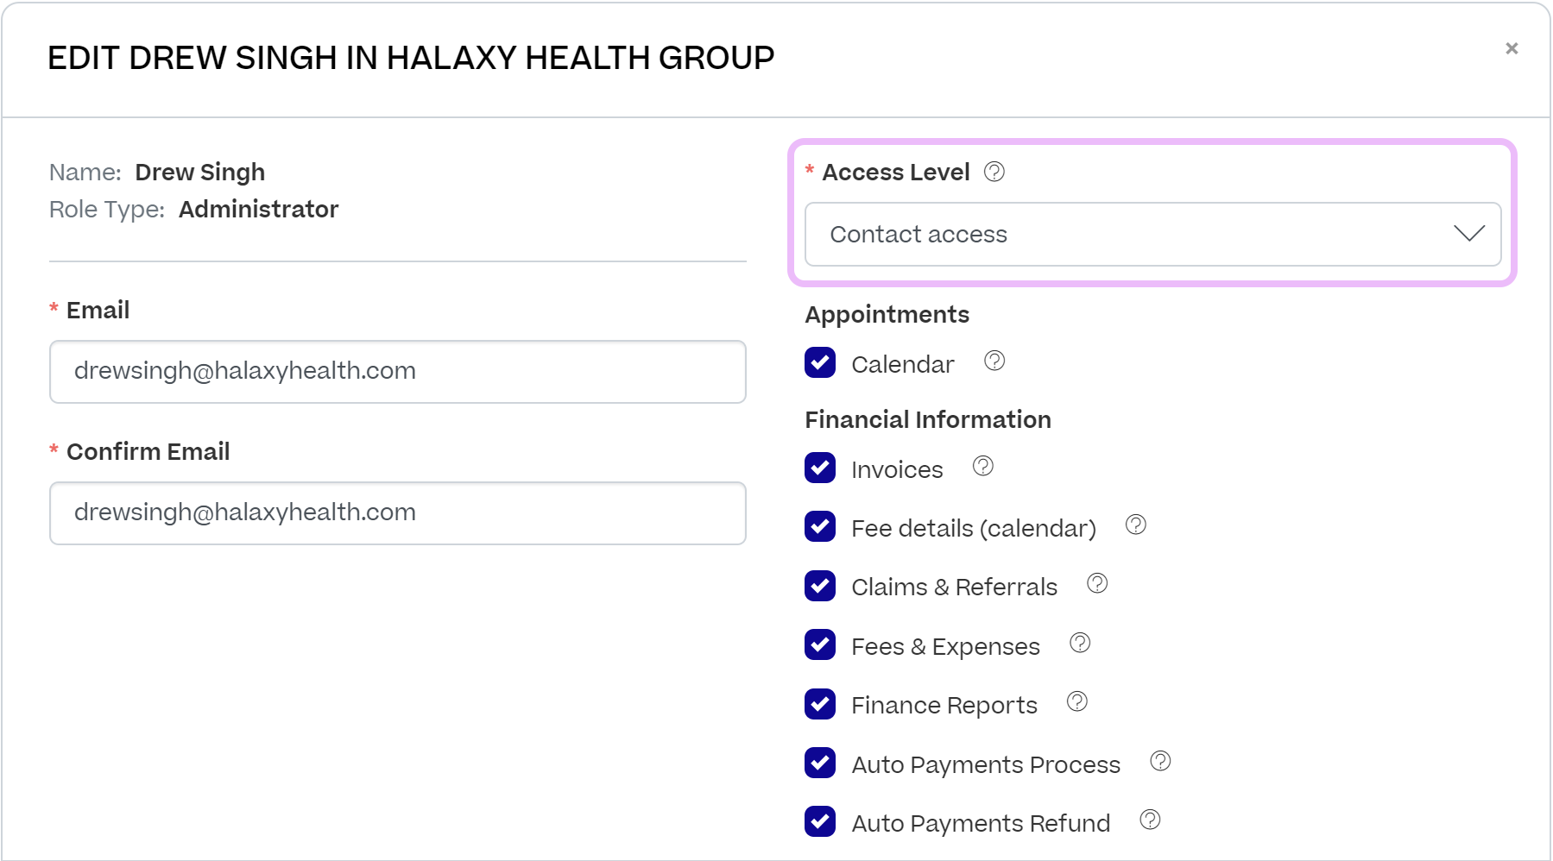Toggle off Finance Reports access
1553x861 pixels.
pyautogui.click(x=819, y=704)
